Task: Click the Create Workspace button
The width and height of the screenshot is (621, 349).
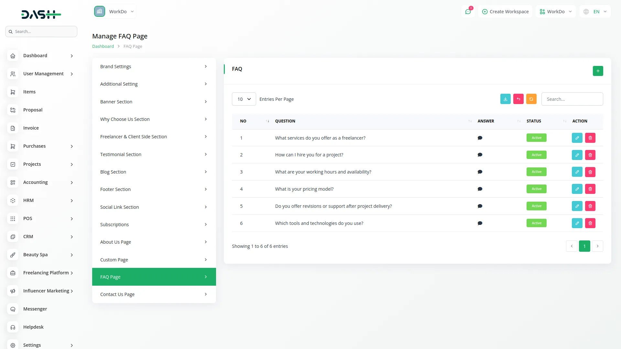Action: tap(505, 11)
